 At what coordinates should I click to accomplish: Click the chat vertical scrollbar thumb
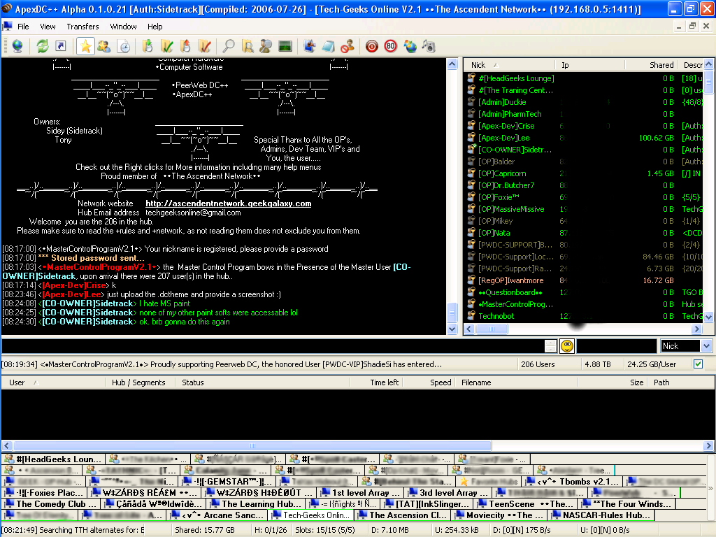(x=452, y=313)
